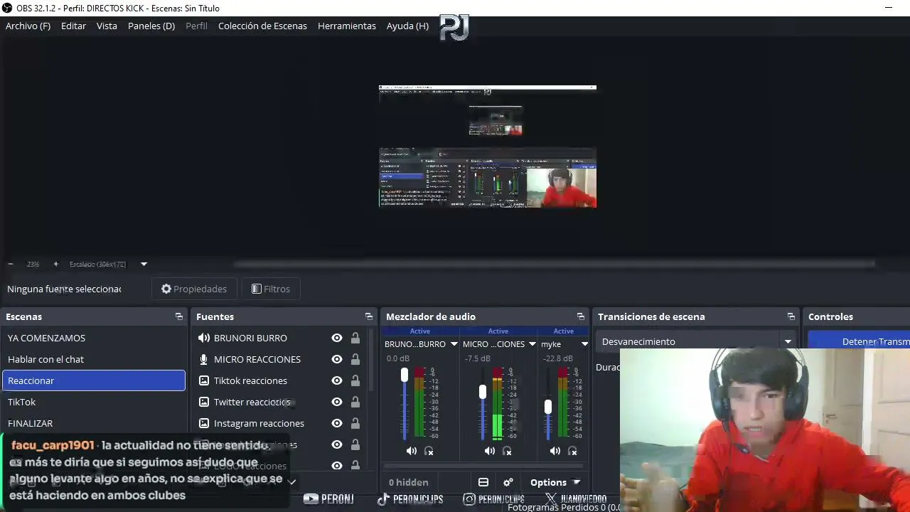Hide the Tiktok reacciones source
The image size is (910, 512).
point(337,380)
